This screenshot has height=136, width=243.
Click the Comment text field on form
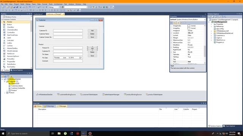pyautogui.click(x=68, y=61)
